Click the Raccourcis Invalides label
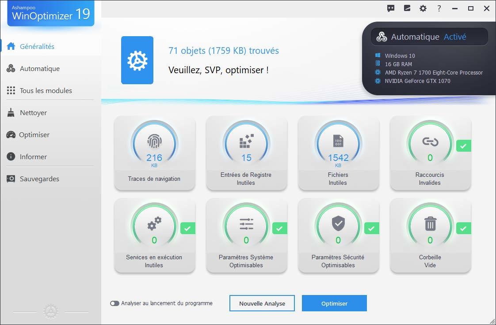 [x=430, y=179]
